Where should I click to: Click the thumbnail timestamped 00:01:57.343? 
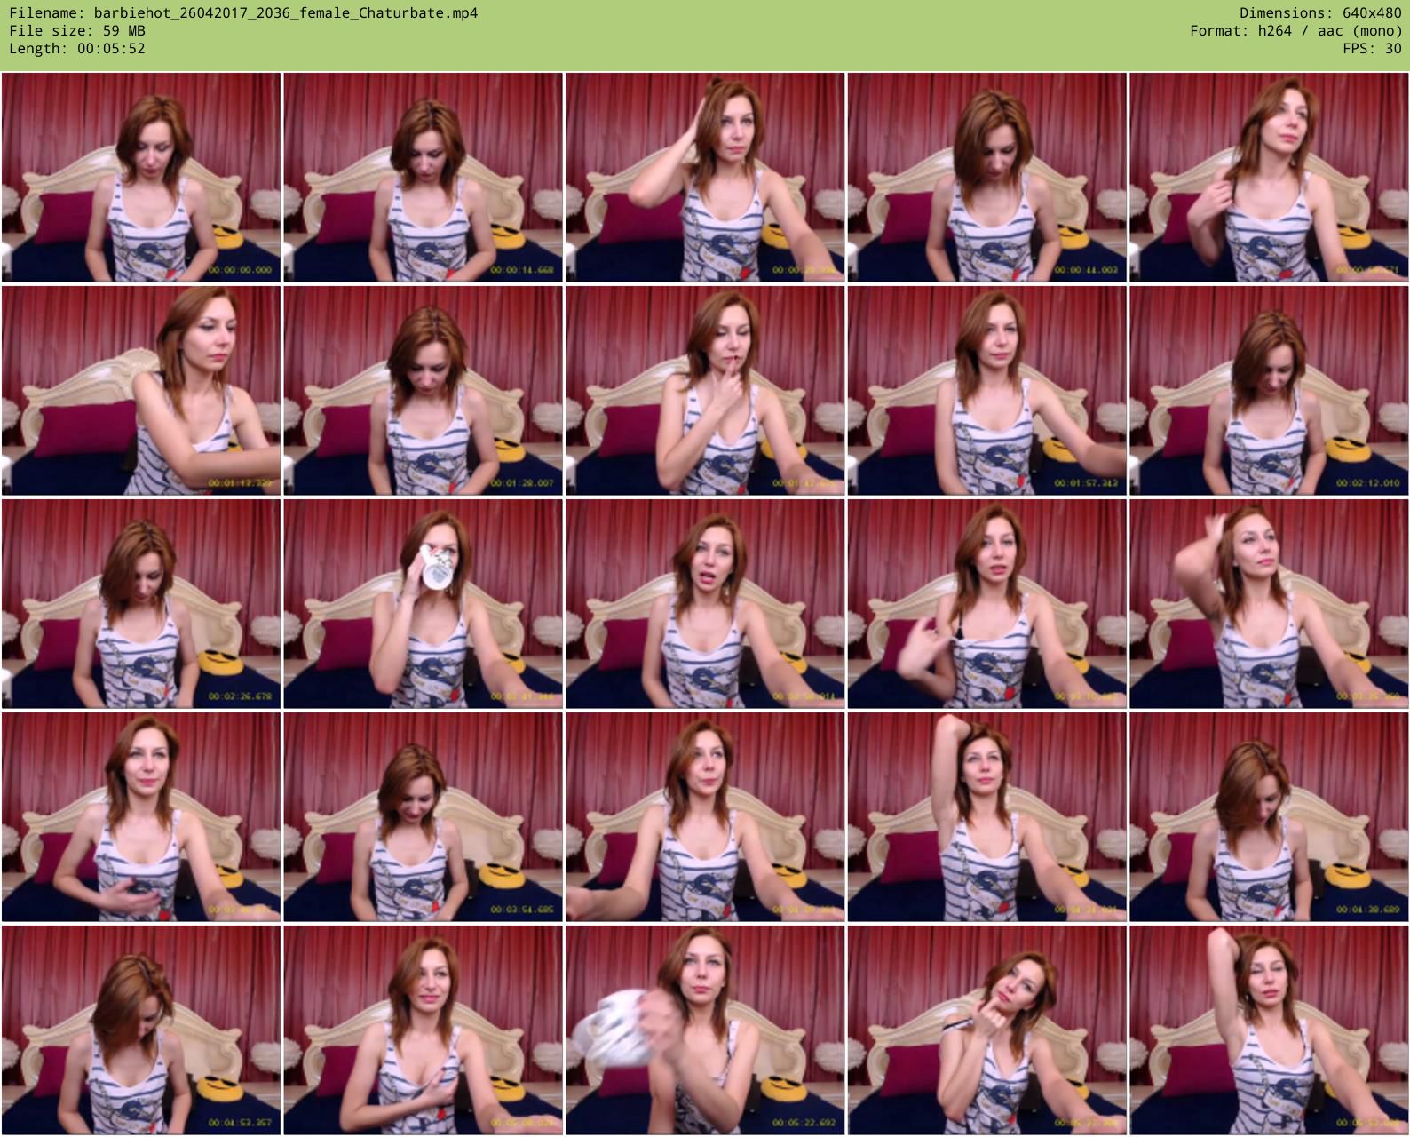click(986, 391)
